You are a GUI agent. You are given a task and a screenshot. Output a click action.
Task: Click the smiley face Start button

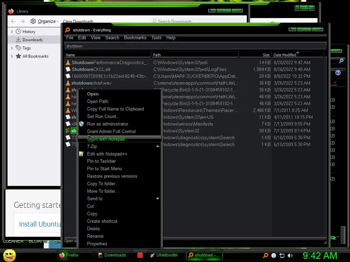(x=9, y=255)
